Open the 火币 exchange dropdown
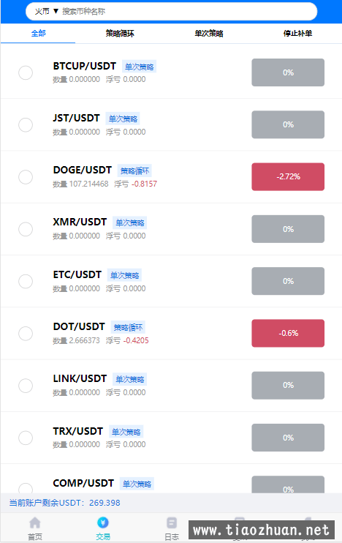 47,12
